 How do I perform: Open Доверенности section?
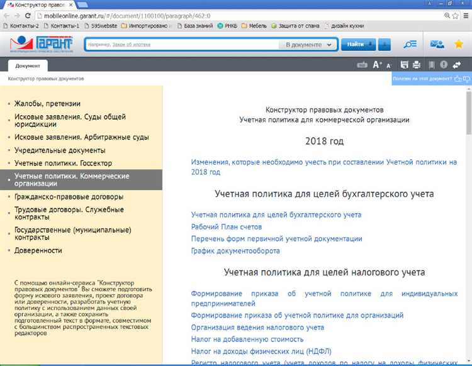(x=38, y=250)
